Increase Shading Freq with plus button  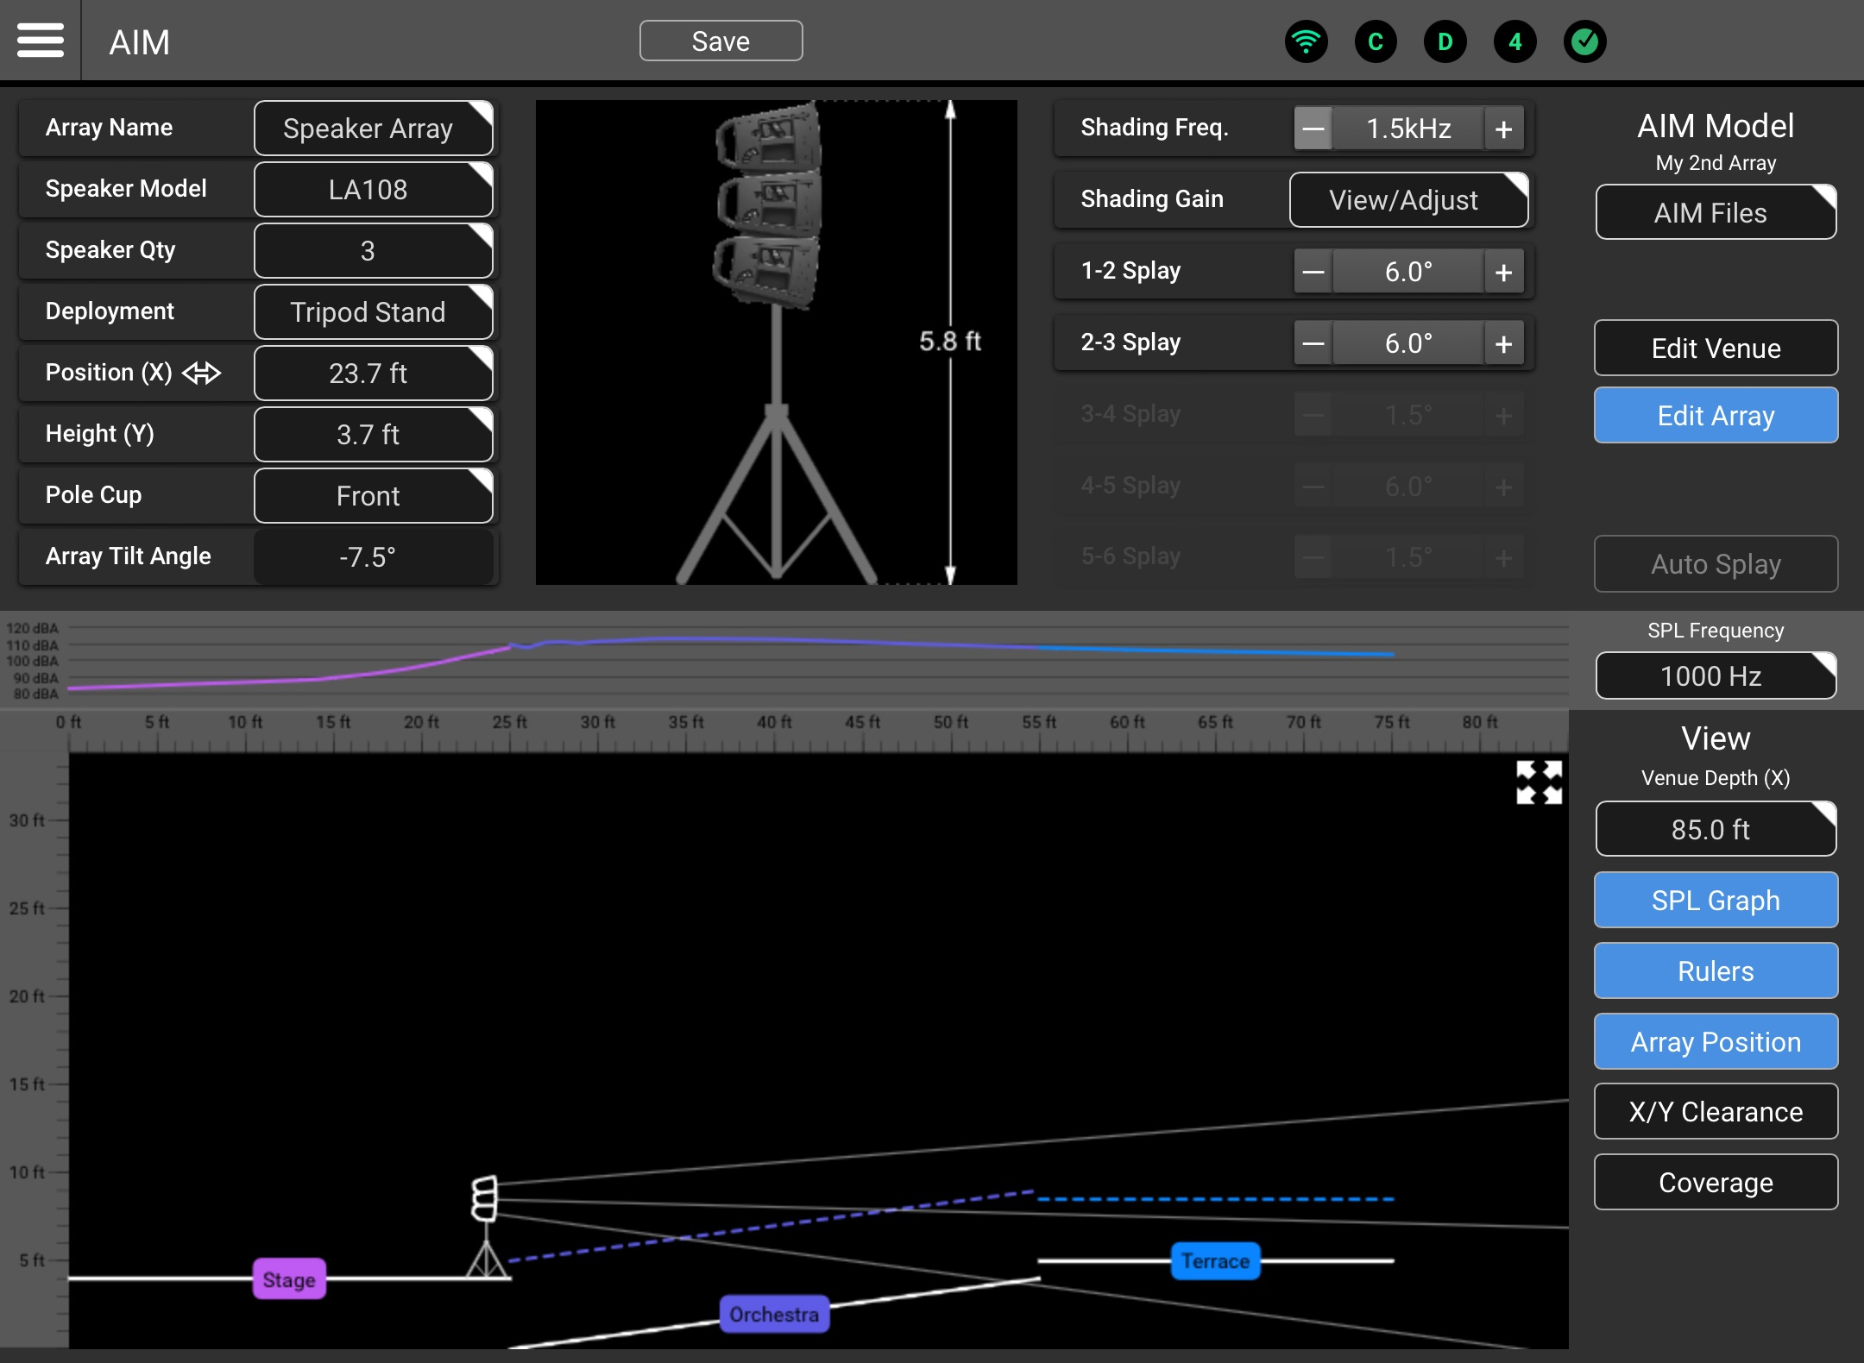point(1503,129)
